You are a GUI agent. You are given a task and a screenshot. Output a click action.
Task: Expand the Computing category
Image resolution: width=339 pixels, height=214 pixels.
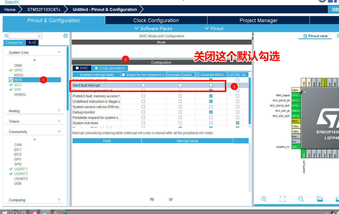[59, 200]
